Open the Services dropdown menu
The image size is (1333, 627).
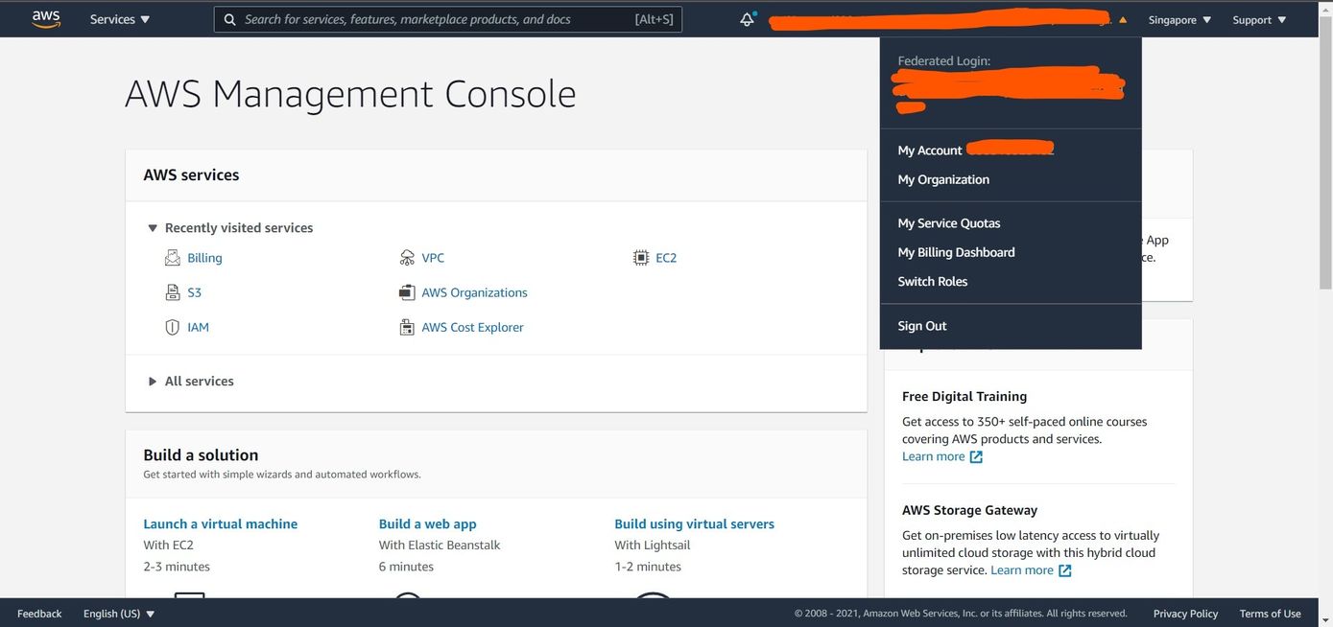coord(120,19)
